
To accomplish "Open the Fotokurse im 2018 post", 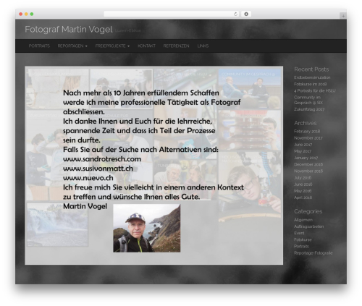I will tap(310, 84).
